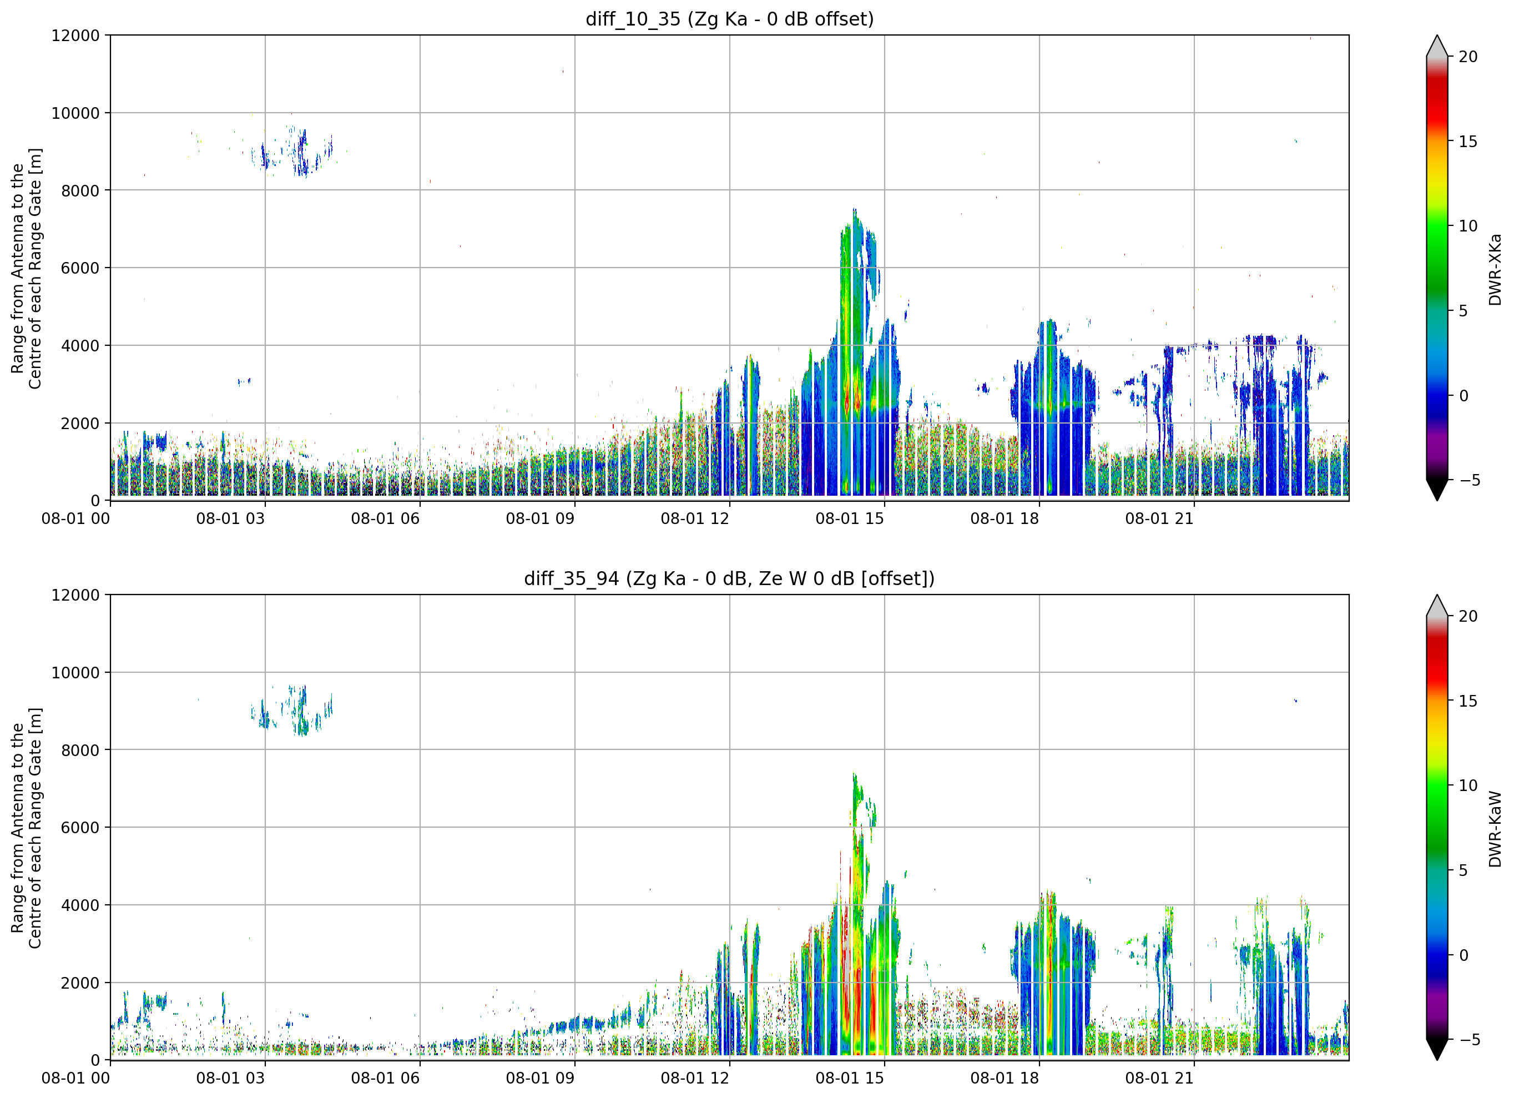Click the range axis label of the diff_35_94 plot
1514x1098 pixels.
click(26, 828)
